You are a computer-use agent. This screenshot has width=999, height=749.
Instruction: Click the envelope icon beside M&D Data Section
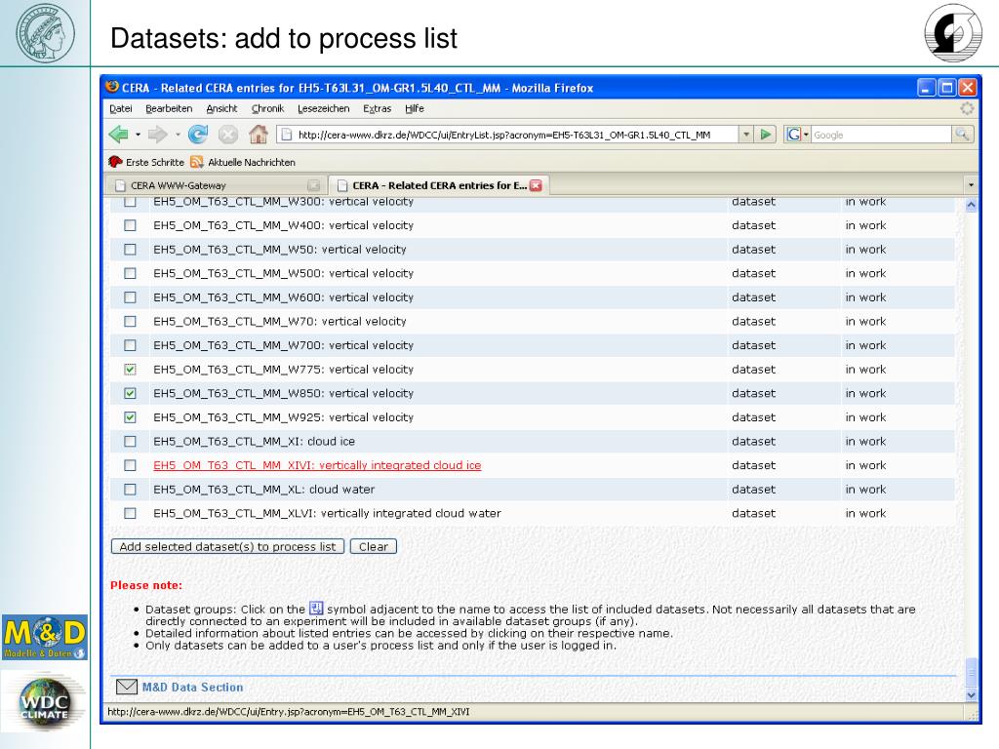126,687
